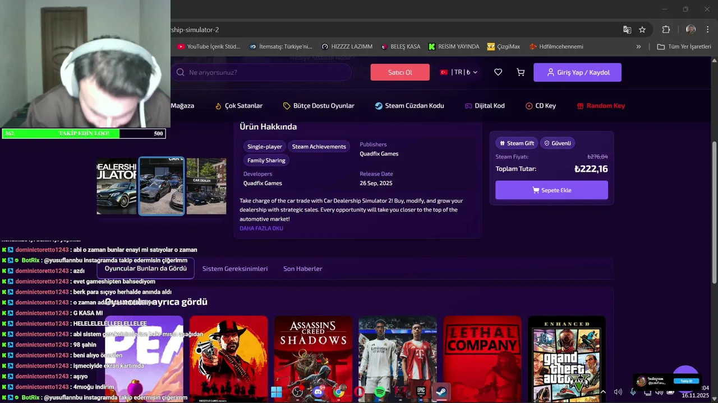Screen dimensions: 718x403
Task: Click the search magnifier icon
Action: 180,72
